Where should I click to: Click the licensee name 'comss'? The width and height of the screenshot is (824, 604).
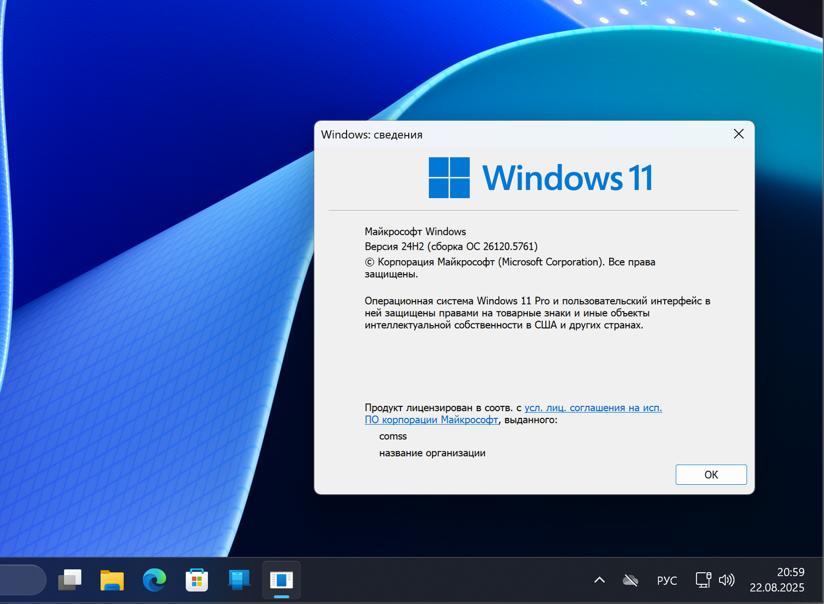pos(393,436)
